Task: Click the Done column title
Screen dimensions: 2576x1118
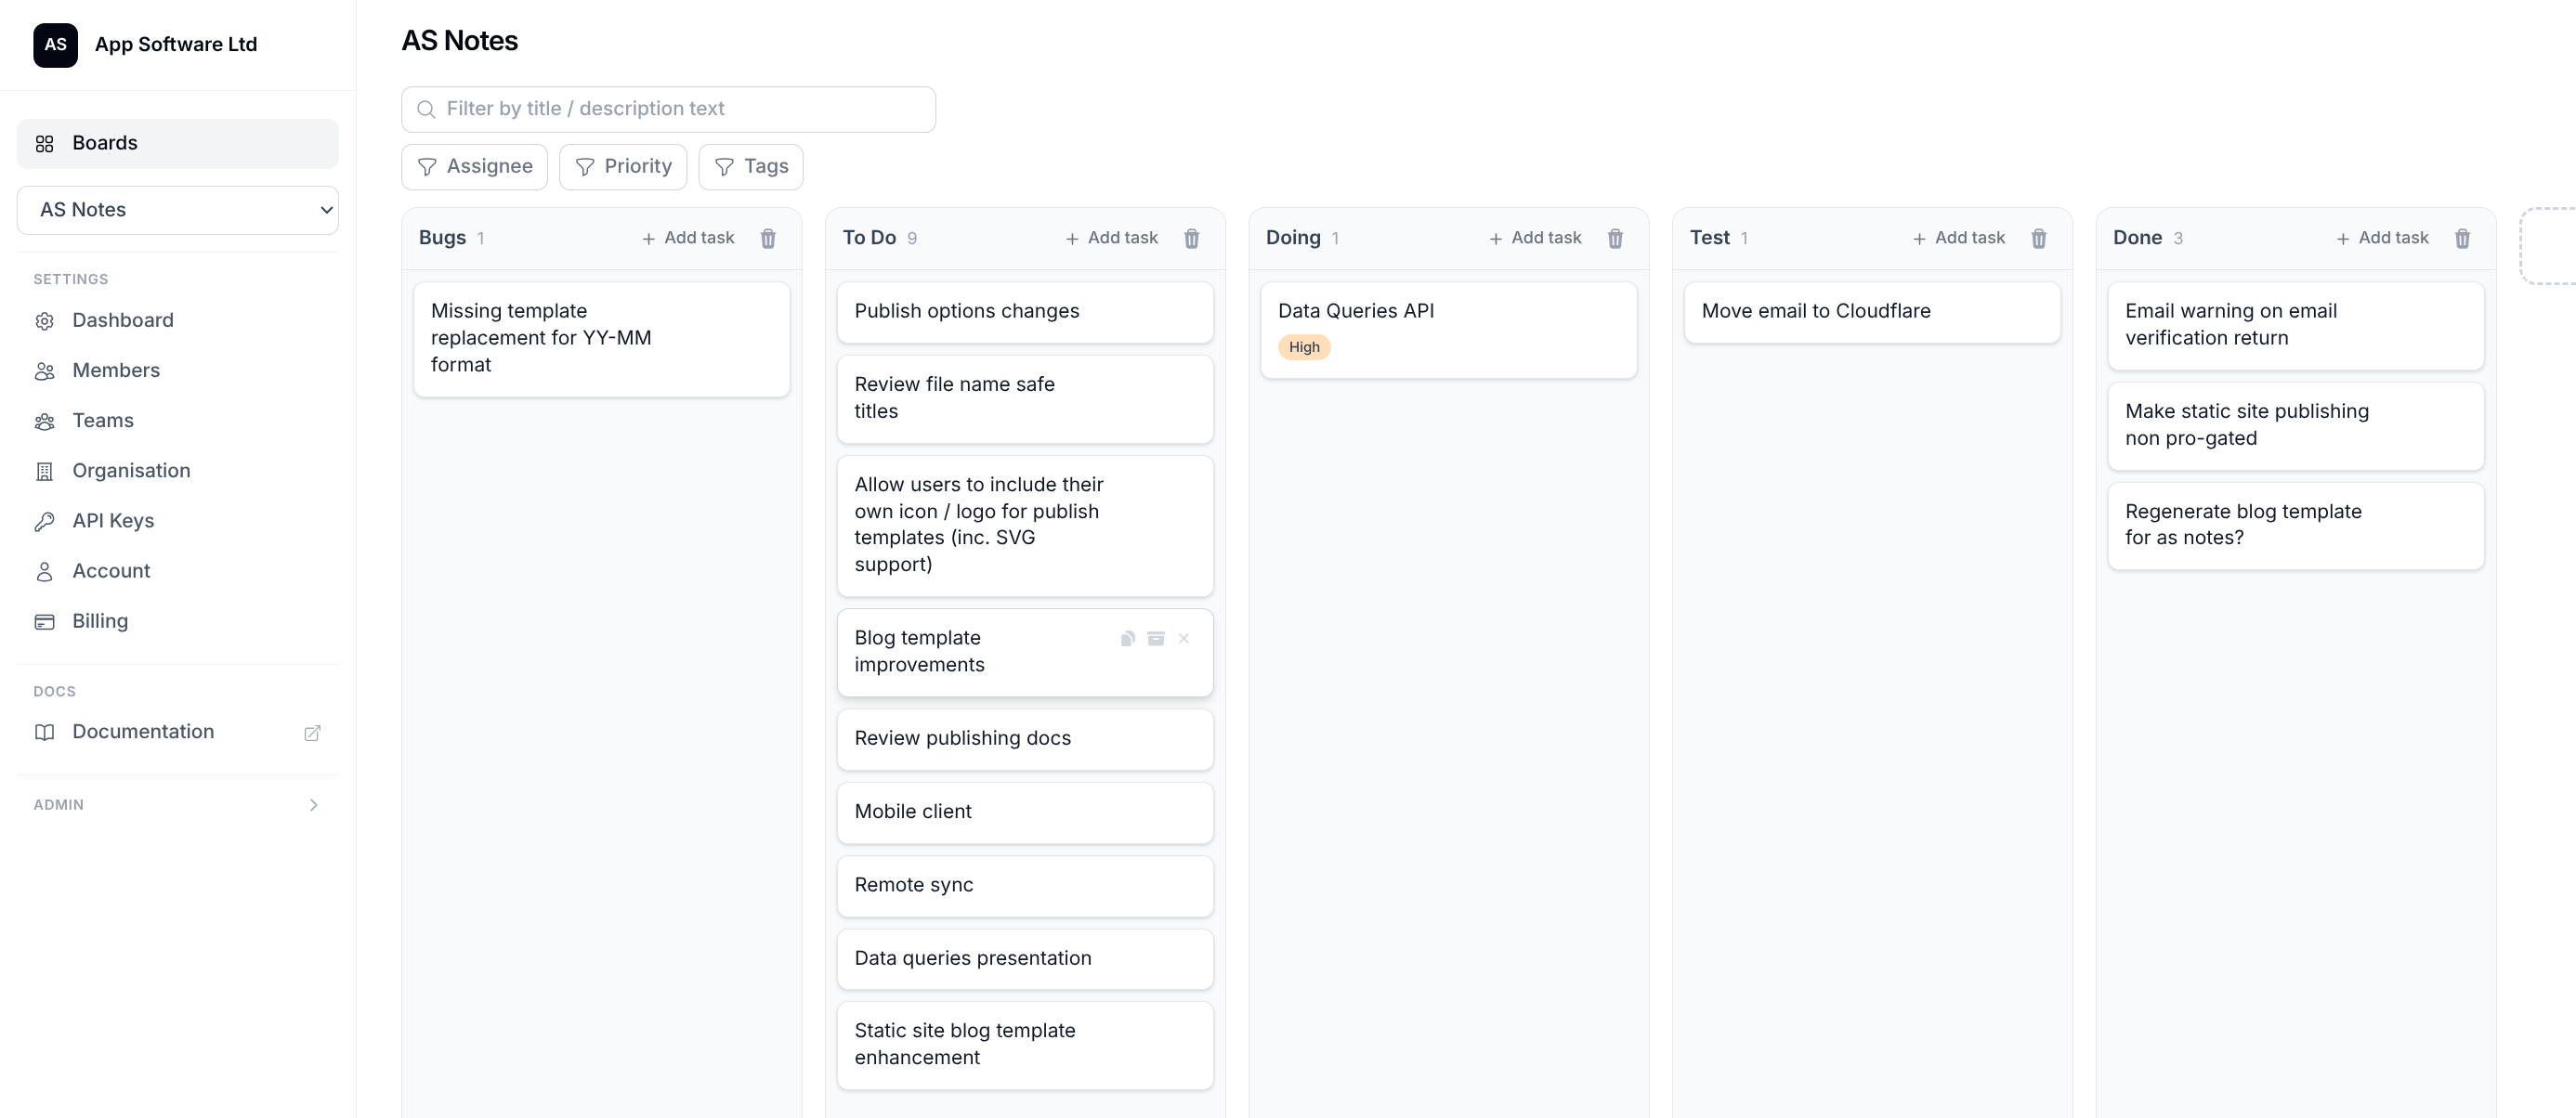Action: tap(2137, 238)
